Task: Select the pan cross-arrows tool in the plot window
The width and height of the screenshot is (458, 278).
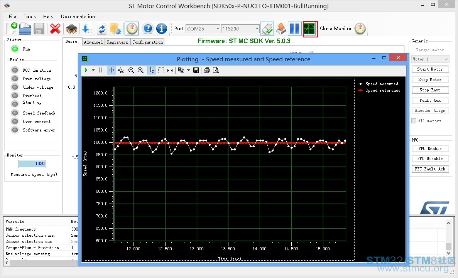Action: coord(112,70)
